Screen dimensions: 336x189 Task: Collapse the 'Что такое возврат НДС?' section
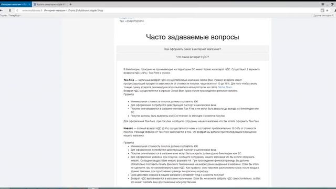[x=193, y=57]
